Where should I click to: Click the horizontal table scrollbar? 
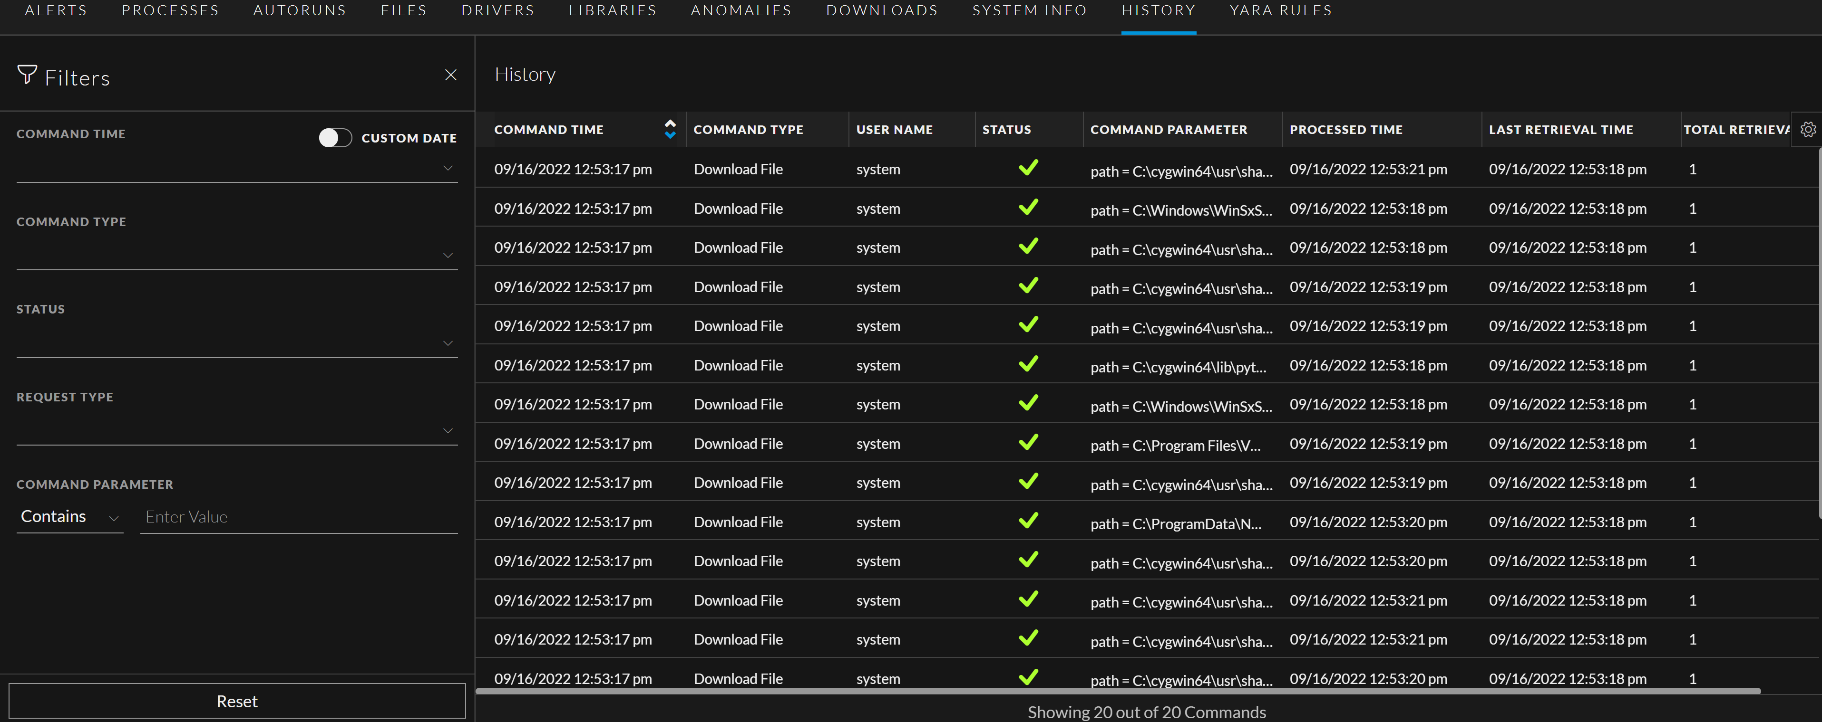[1118, 691]
